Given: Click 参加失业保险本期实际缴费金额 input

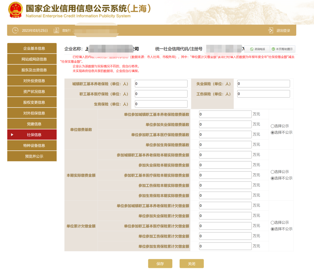Looking at the screenshot, I should tap(225, 165).
